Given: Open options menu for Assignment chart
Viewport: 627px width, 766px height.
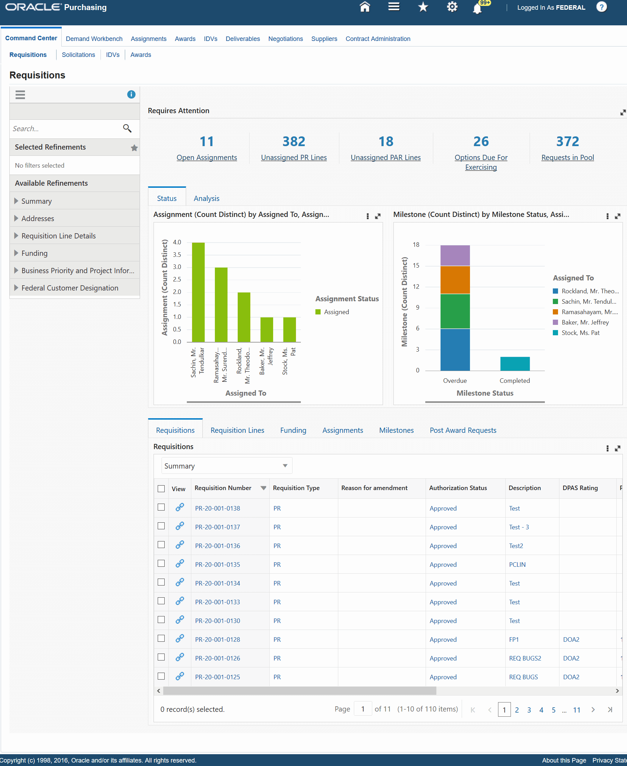Looking at the screenshot, I should tap(368, 216).
